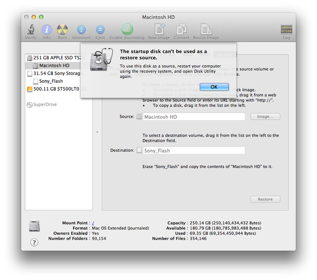Click the Destination field containing Sony_Flash
Image resolution: width=317 pixels, height=280 pixels.
click(194, 151)
